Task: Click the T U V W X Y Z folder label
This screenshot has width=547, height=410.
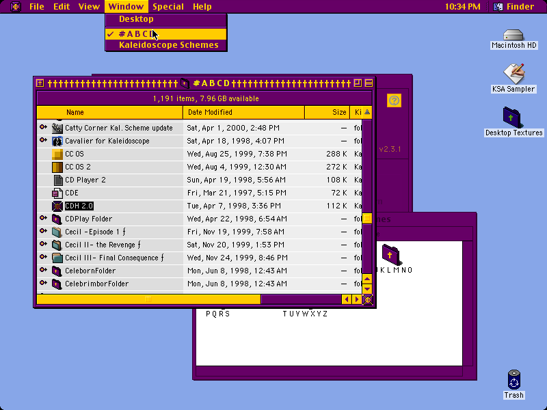Action: (305, 314)
